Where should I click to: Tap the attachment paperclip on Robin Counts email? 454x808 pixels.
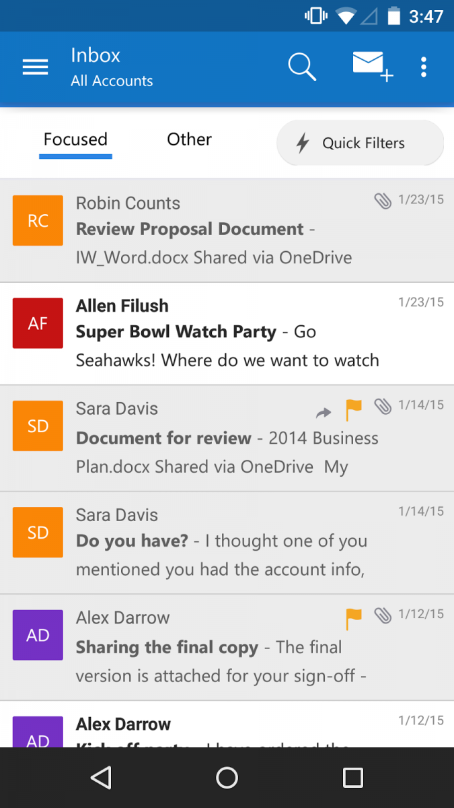pyautogui.click(x=383, y=201)
